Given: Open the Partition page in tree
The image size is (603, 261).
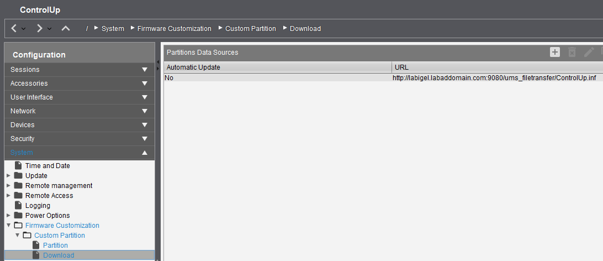Looking at the screenshot, I should coord(55,246).
